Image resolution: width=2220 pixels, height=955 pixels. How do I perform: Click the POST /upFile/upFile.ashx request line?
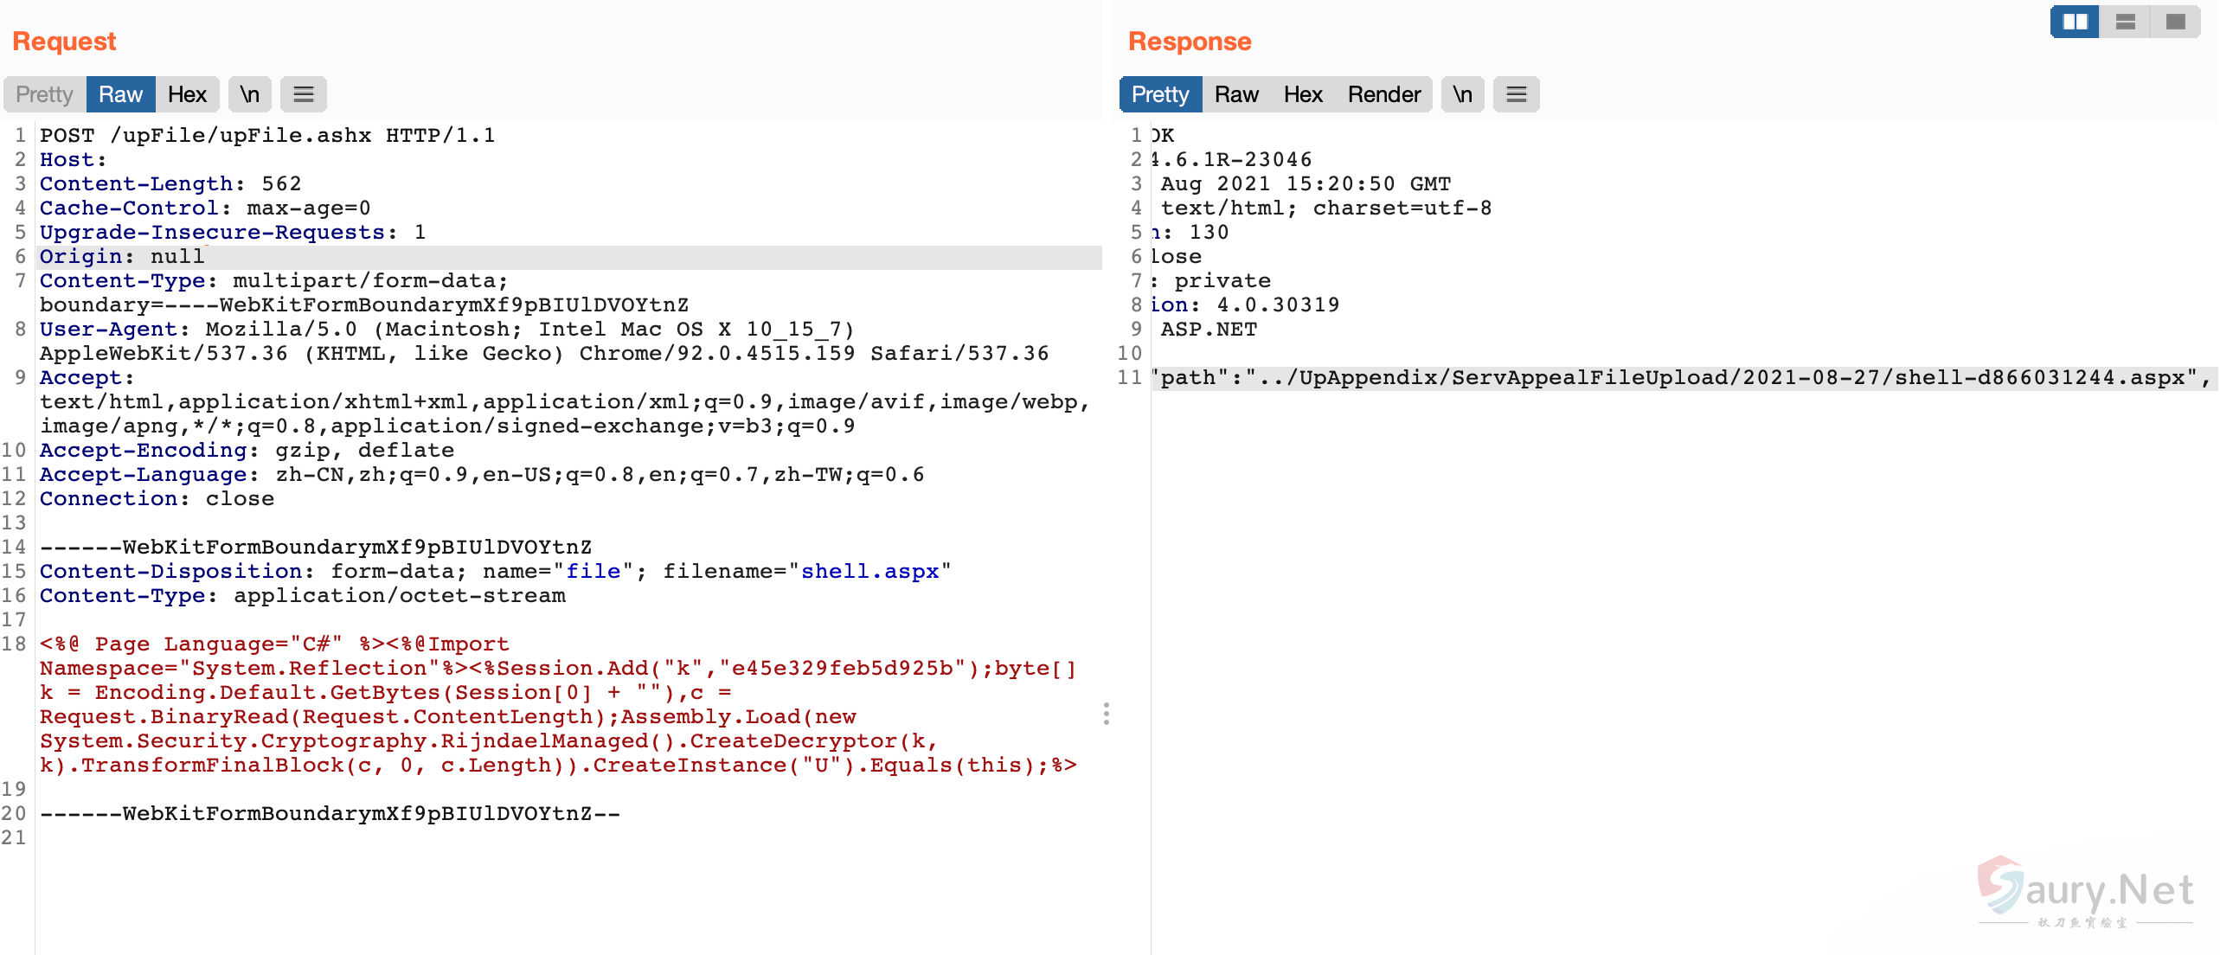(x=266, y=136)
